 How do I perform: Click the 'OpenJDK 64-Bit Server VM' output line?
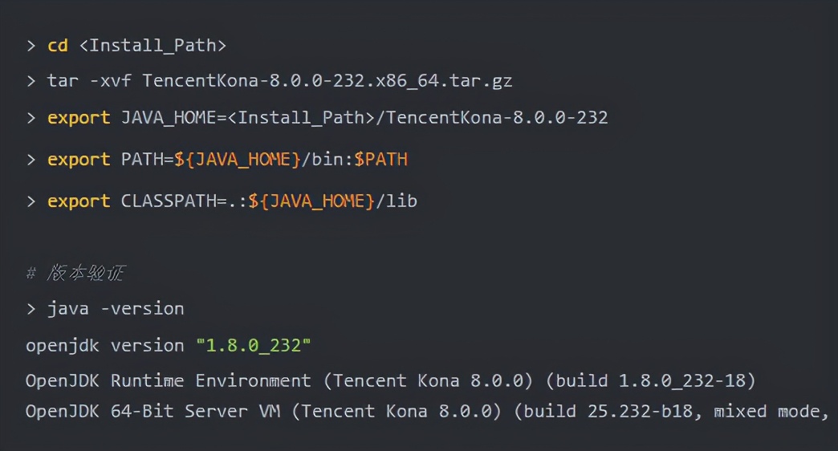[x=426, y=412]
